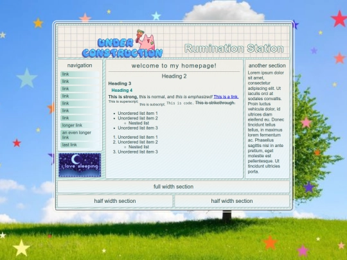Open the first link in navigation
The height and width of the screenshot is (260, 347).
(x=80, y=74)
